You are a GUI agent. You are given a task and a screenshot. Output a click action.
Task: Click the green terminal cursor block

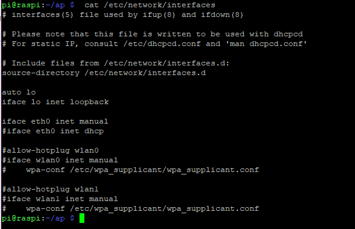[x=82, y=218]
